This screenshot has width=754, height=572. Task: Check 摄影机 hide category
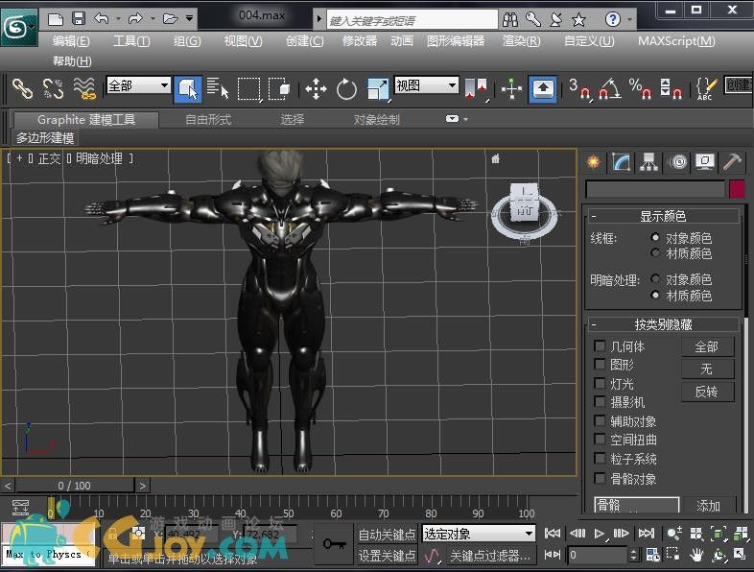[x=600, y=402]
